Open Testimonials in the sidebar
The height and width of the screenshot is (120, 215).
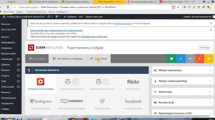(7, 87)
